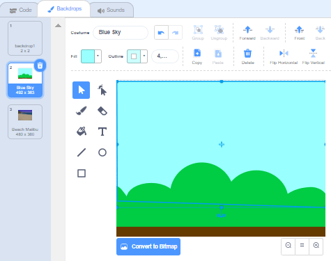Screen dimensions: 331x261
Task: Undo the last edit
Action: 161,33
